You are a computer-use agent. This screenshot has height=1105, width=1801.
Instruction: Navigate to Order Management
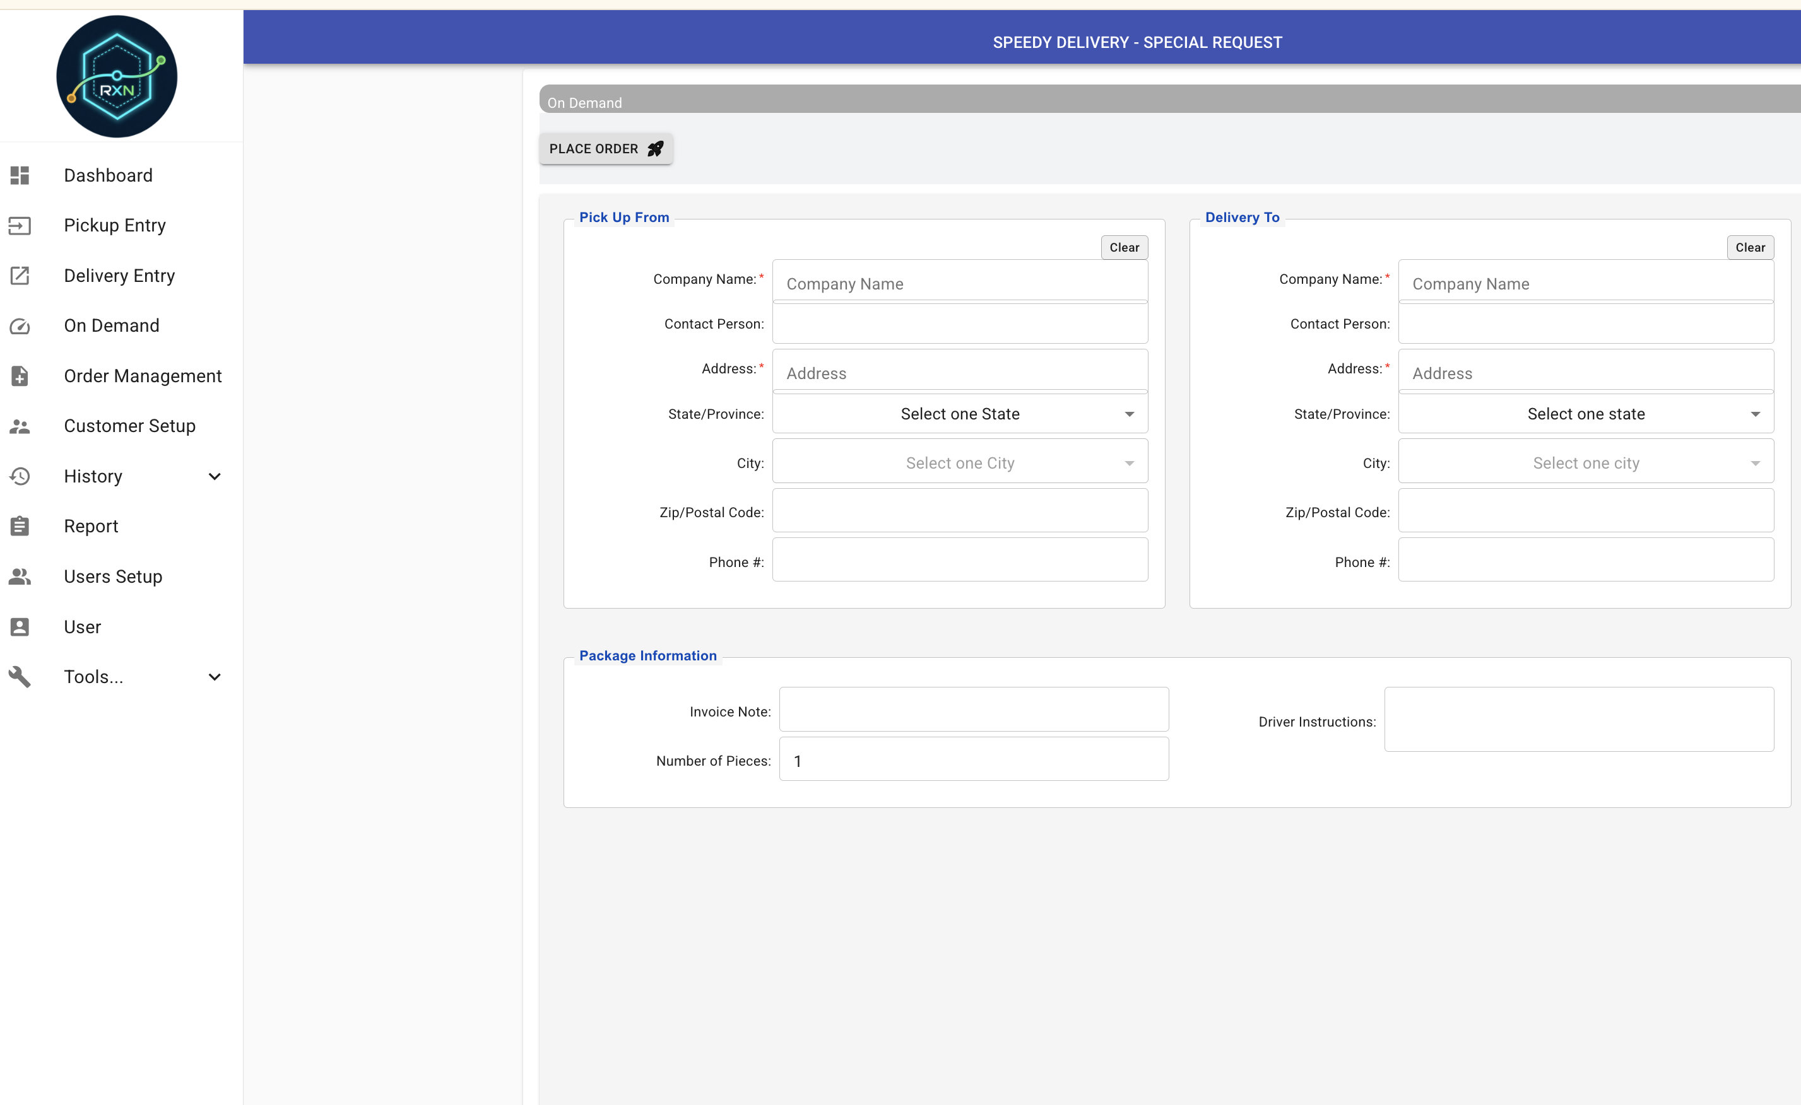[121, 376]
